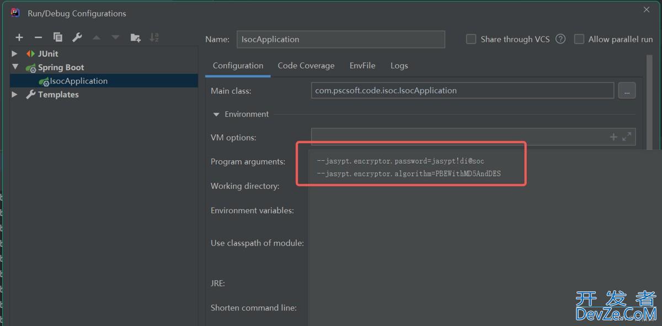
Task: Select IsocApplication in the configuration tree
Action: point(78,81)
